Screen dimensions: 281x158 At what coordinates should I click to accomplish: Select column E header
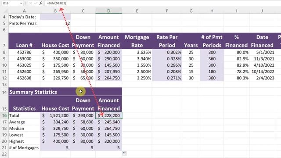coord(137,11)
